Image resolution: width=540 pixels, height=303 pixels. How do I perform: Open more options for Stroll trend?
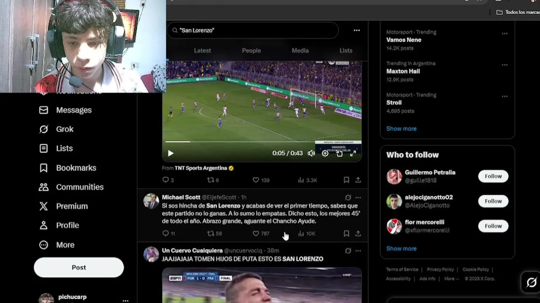point(505,96)
